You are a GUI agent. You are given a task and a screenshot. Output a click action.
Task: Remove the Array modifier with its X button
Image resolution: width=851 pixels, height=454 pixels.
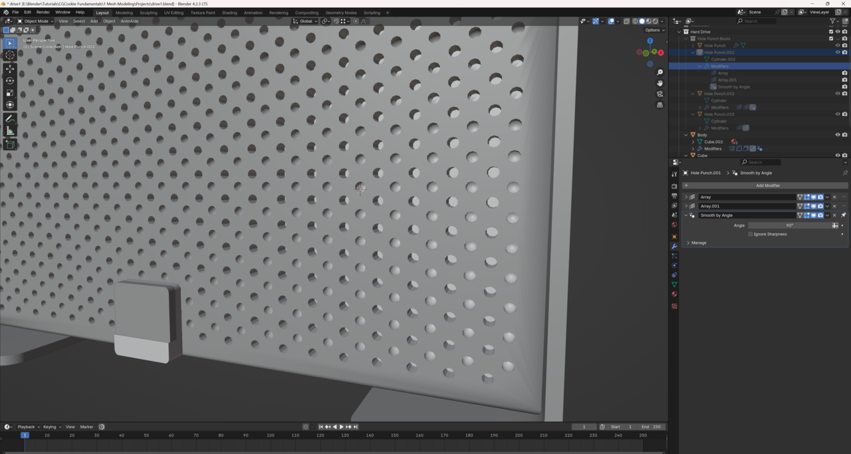(x=835, y=197)
